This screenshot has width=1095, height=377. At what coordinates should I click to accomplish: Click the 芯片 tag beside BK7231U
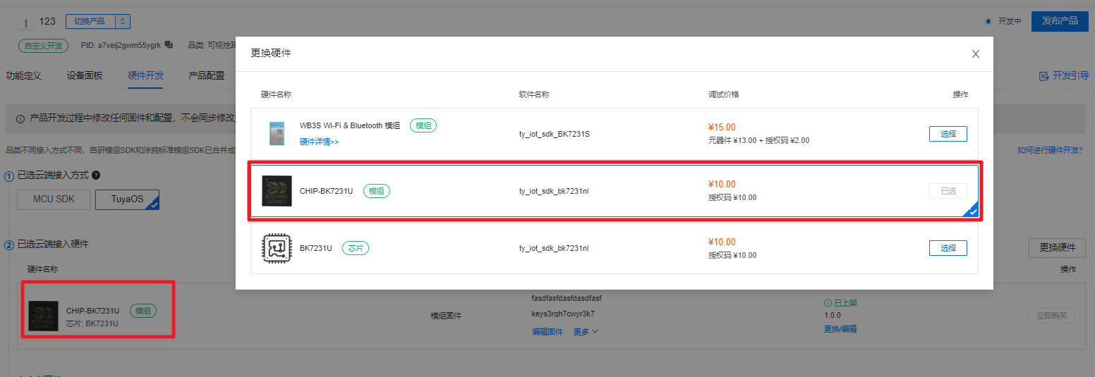(356, 248)
